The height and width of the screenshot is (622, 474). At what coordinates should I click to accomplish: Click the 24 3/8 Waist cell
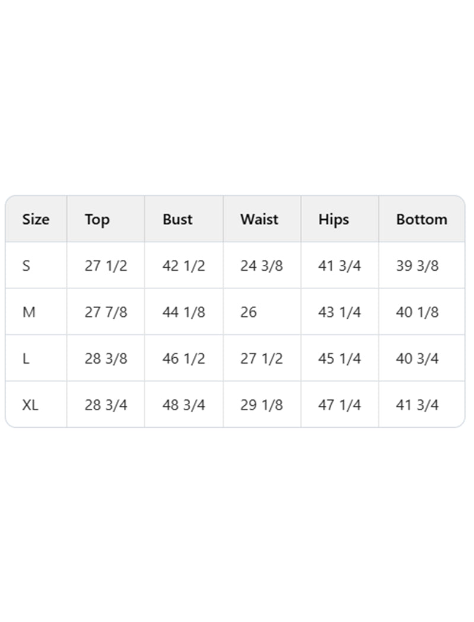[x=261, y=265]
